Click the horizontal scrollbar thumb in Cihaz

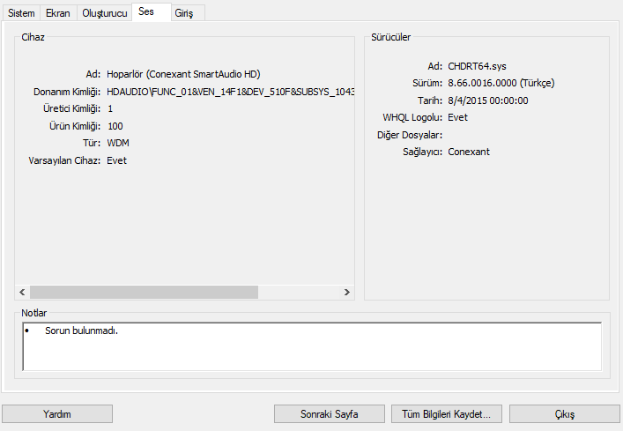pyautogui.click(x=144, y=292)
